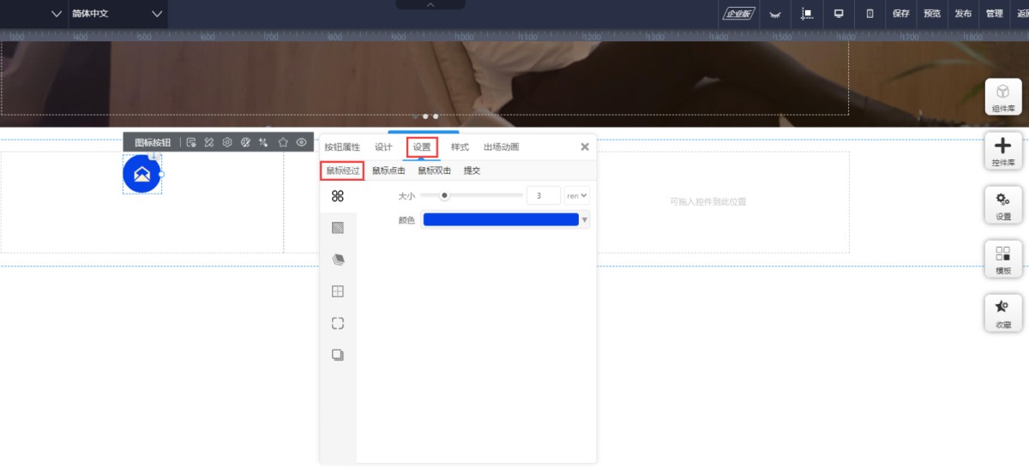The width and height of the screenshot is (1029, 472).
Task: Switch to the 设置 tab in the panel
Action: point(422,147)
